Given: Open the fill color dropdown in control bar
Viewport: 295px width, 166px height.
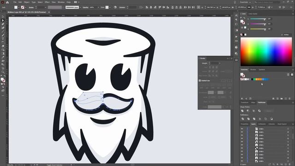Looking at the screenshot, I should coord(18,7).
